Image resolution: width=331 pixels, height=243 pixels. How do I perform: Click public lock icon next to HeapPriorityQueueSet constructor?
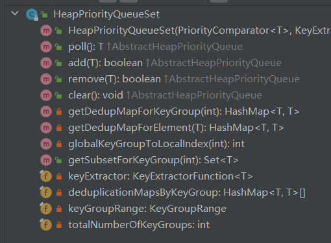[x=58, y=30]
